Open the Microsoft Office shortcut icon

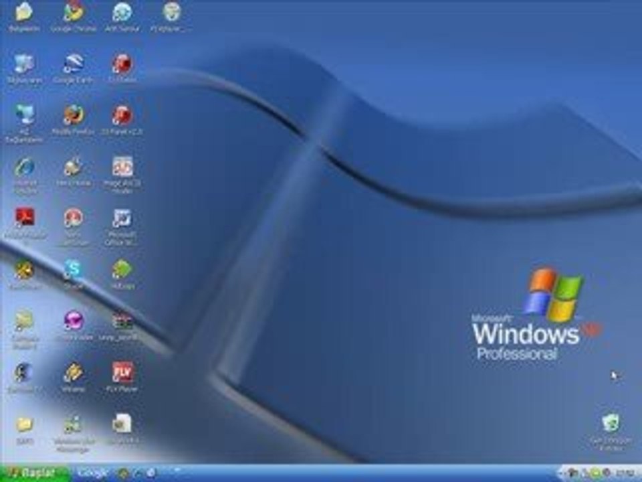click(x=122, y=218)
